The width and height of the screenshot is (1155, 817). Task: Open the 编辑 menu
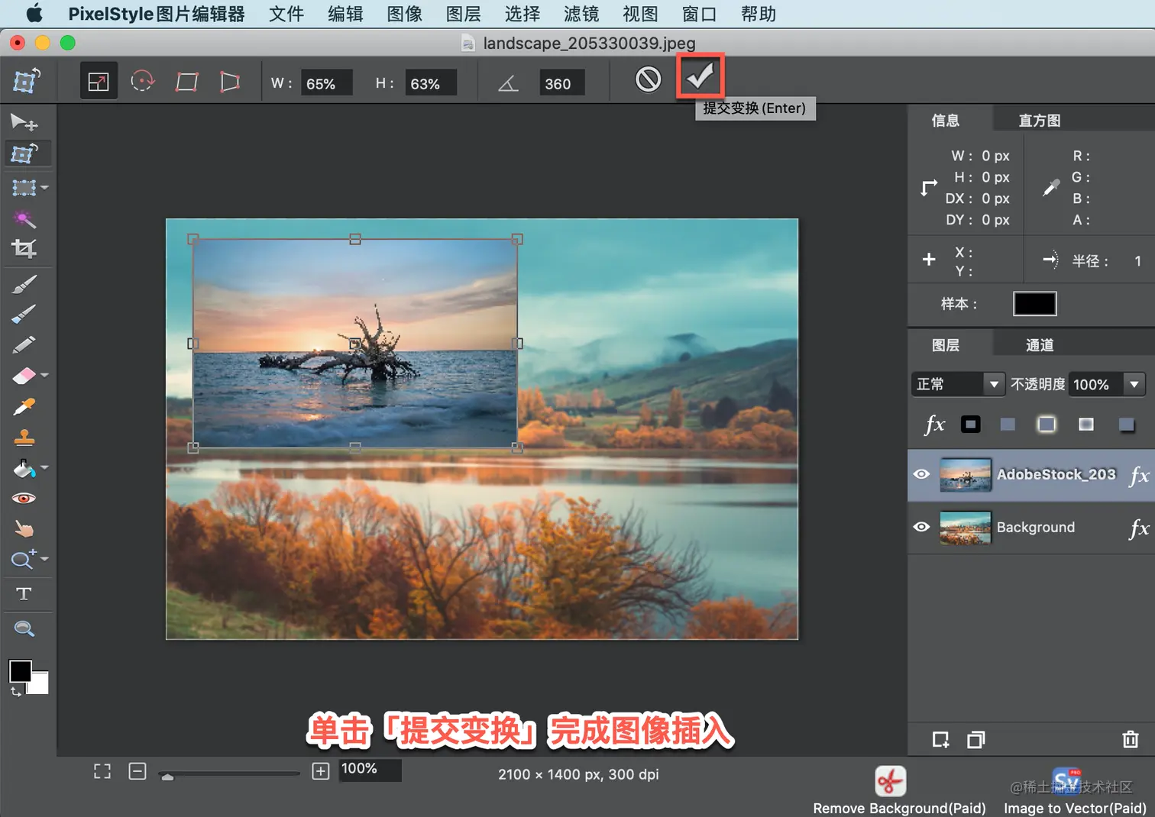[x=345, y=14]
